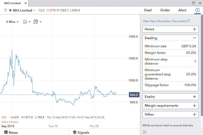Open the hamburger menu beside NIO Limited
203x135 pixels.
[x=6, y=10]
